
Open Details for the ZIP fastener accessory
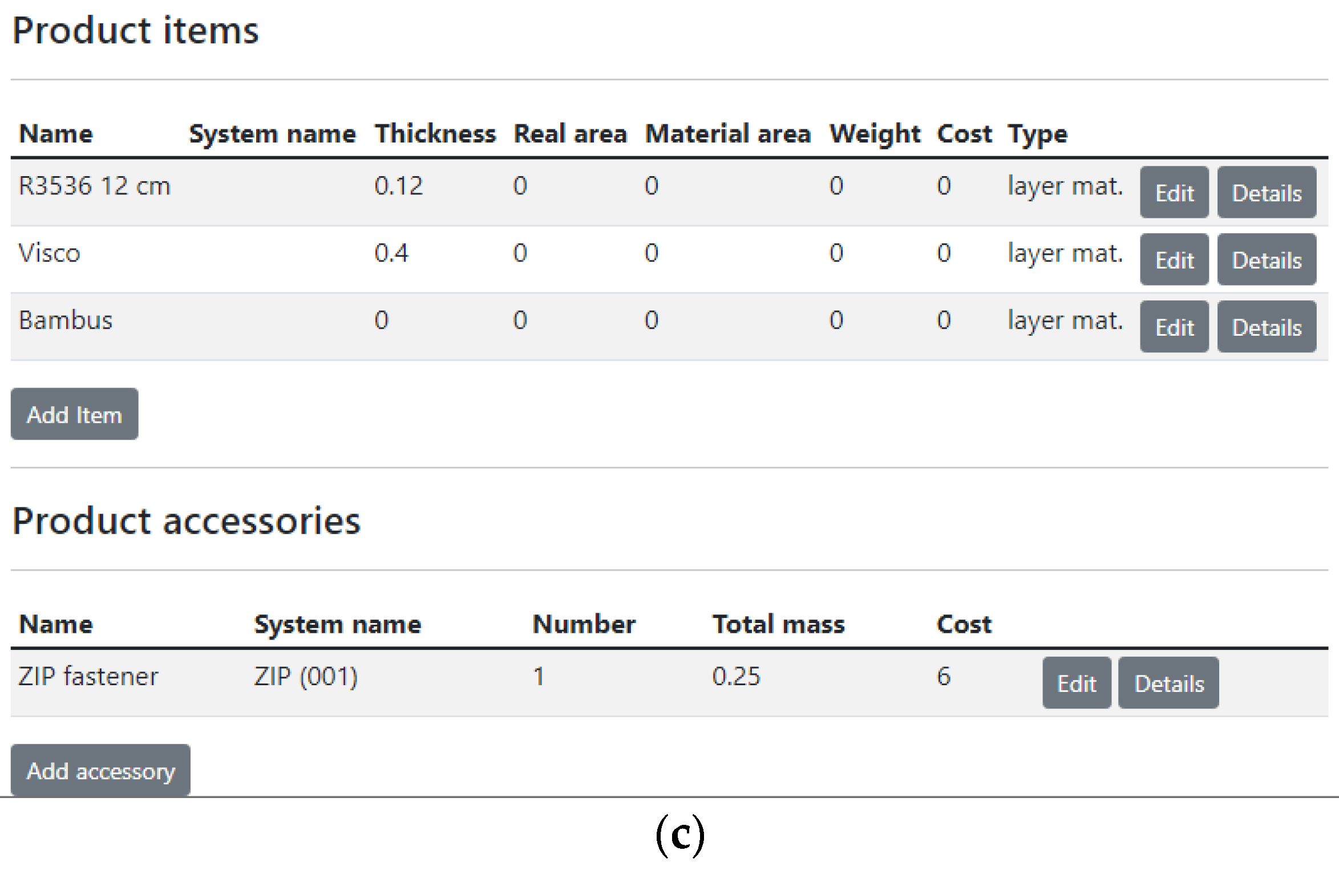[1168, 683]
